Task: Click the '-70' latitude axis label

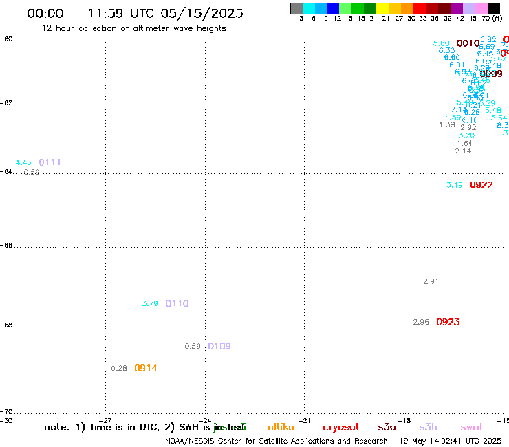Action: click(x=6, y=412)
